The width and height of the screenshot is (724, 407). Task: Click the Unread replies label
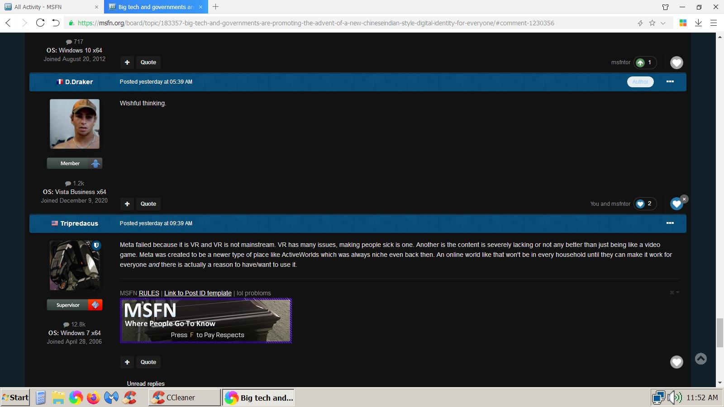[x=146, y=383]
